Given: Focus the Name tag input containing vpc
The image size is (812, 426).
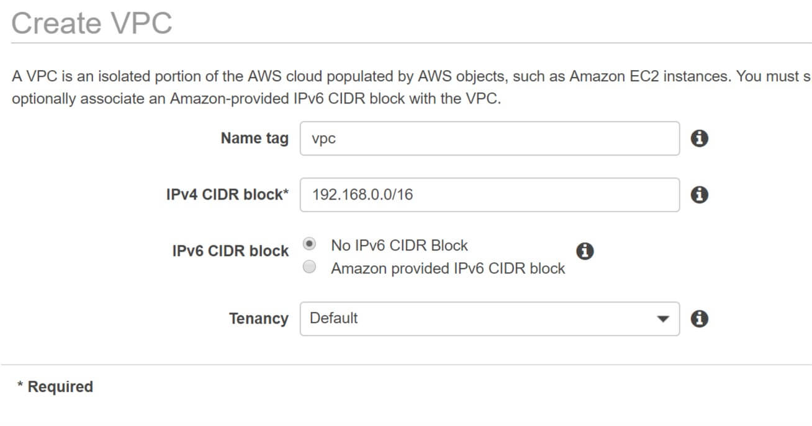Looking at the screenshot, I should coord(489,138).
